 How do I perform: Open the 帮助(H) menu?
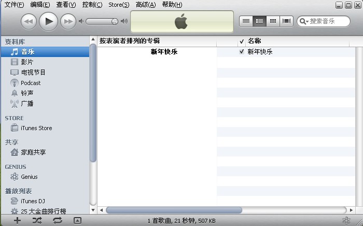click(x=172, y=5)
